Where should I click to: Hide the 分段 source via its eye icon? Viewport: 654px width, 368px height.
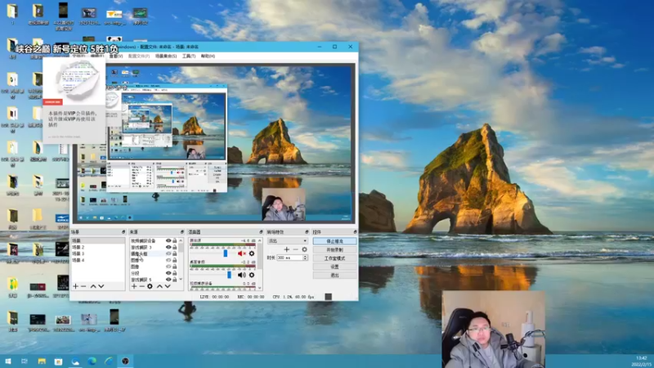168,273
